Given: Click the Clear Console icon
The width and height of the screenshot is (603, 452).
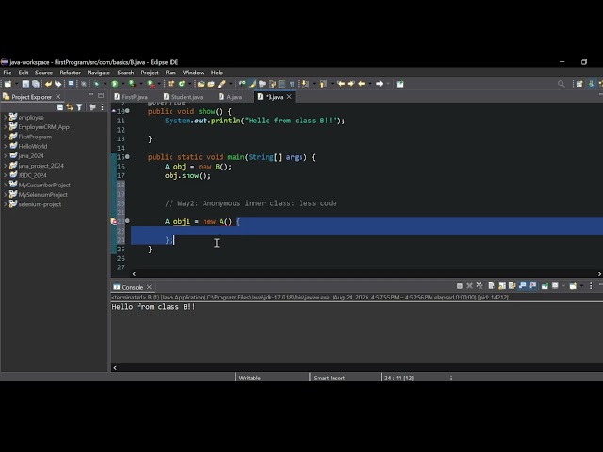Looking at the screenshot, I should point(491,286).
